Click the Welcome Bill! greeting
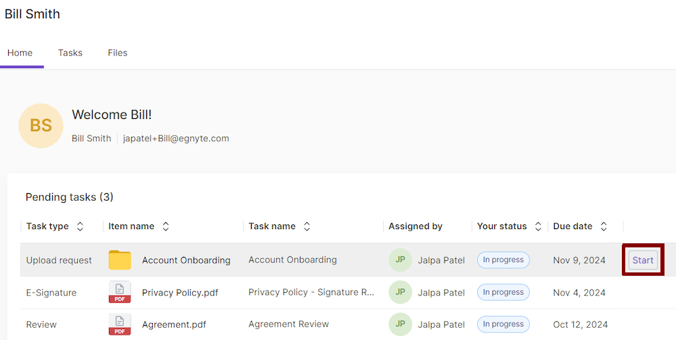The width and height of the screenshot is (676, 340). click(x=112, y=115)
